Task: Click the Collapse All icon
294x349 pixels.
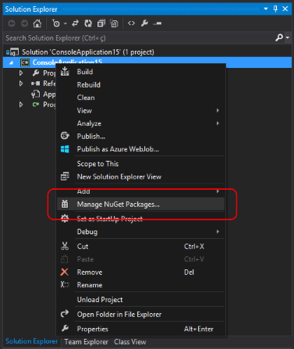Action: (101, 23)
